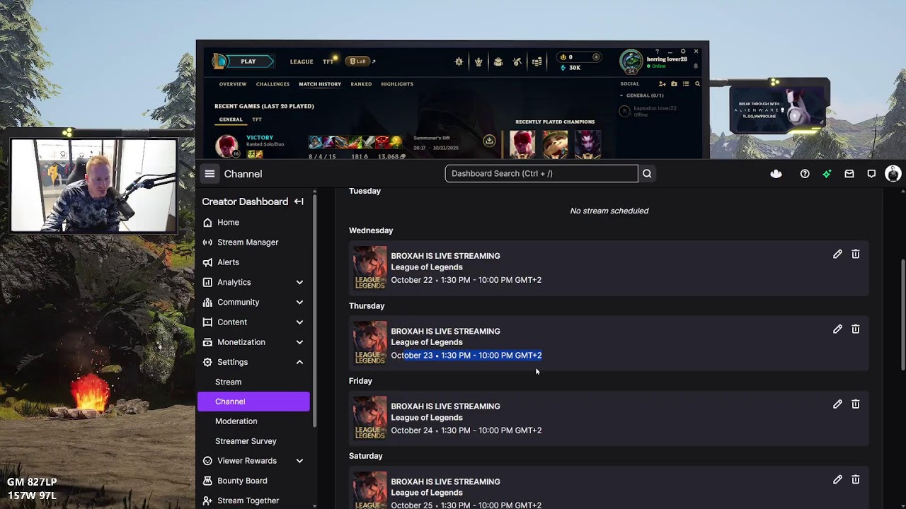This screenshot has height=509, width=906.
Task: Open the Clash trophy icon in League client
Action: point(478,62)
